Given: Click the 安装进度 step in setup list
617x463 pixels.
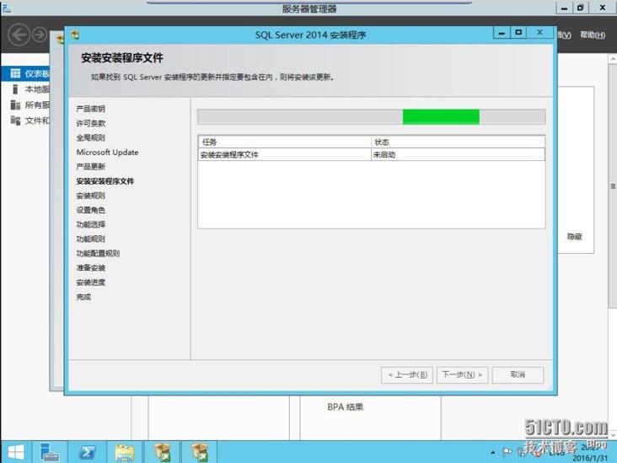Looking at the screenshot, I should pyautogui.click(x=90, y=283).
